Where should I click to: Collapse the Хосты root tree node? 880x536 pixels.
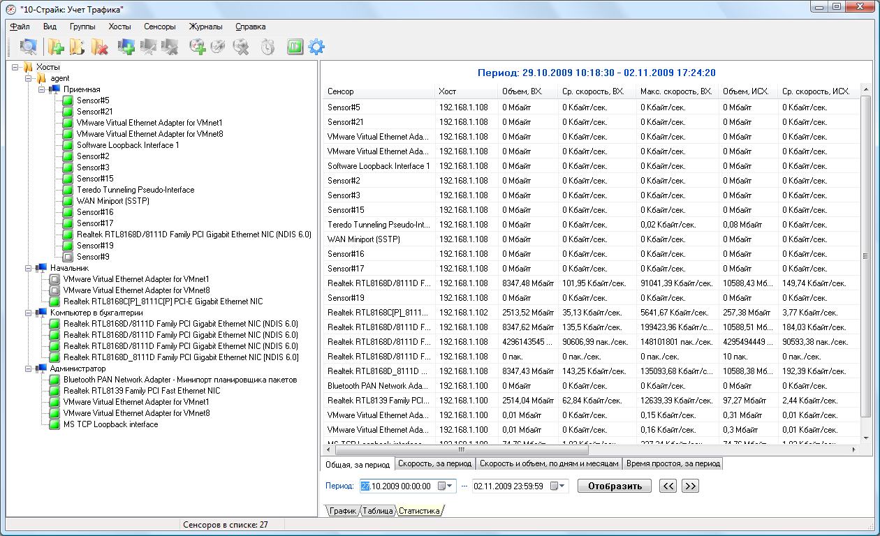pos(15,67)
